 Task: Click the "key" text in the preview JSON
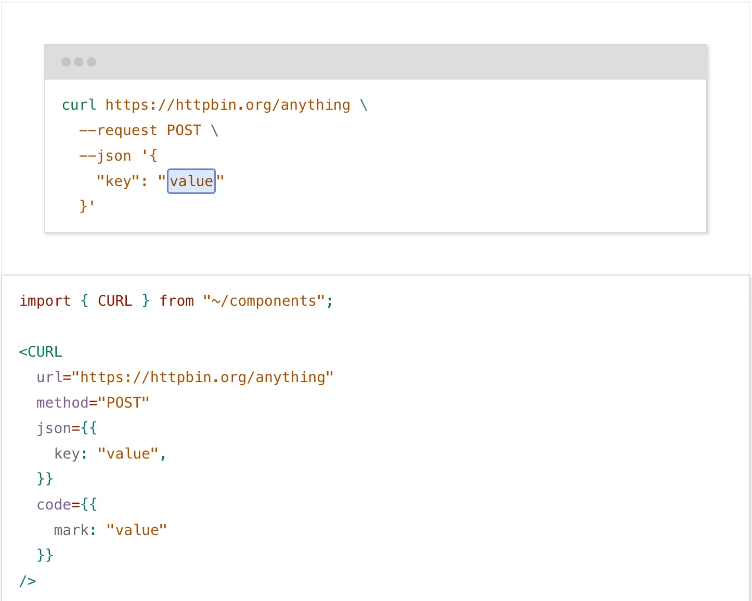[118, 181]
